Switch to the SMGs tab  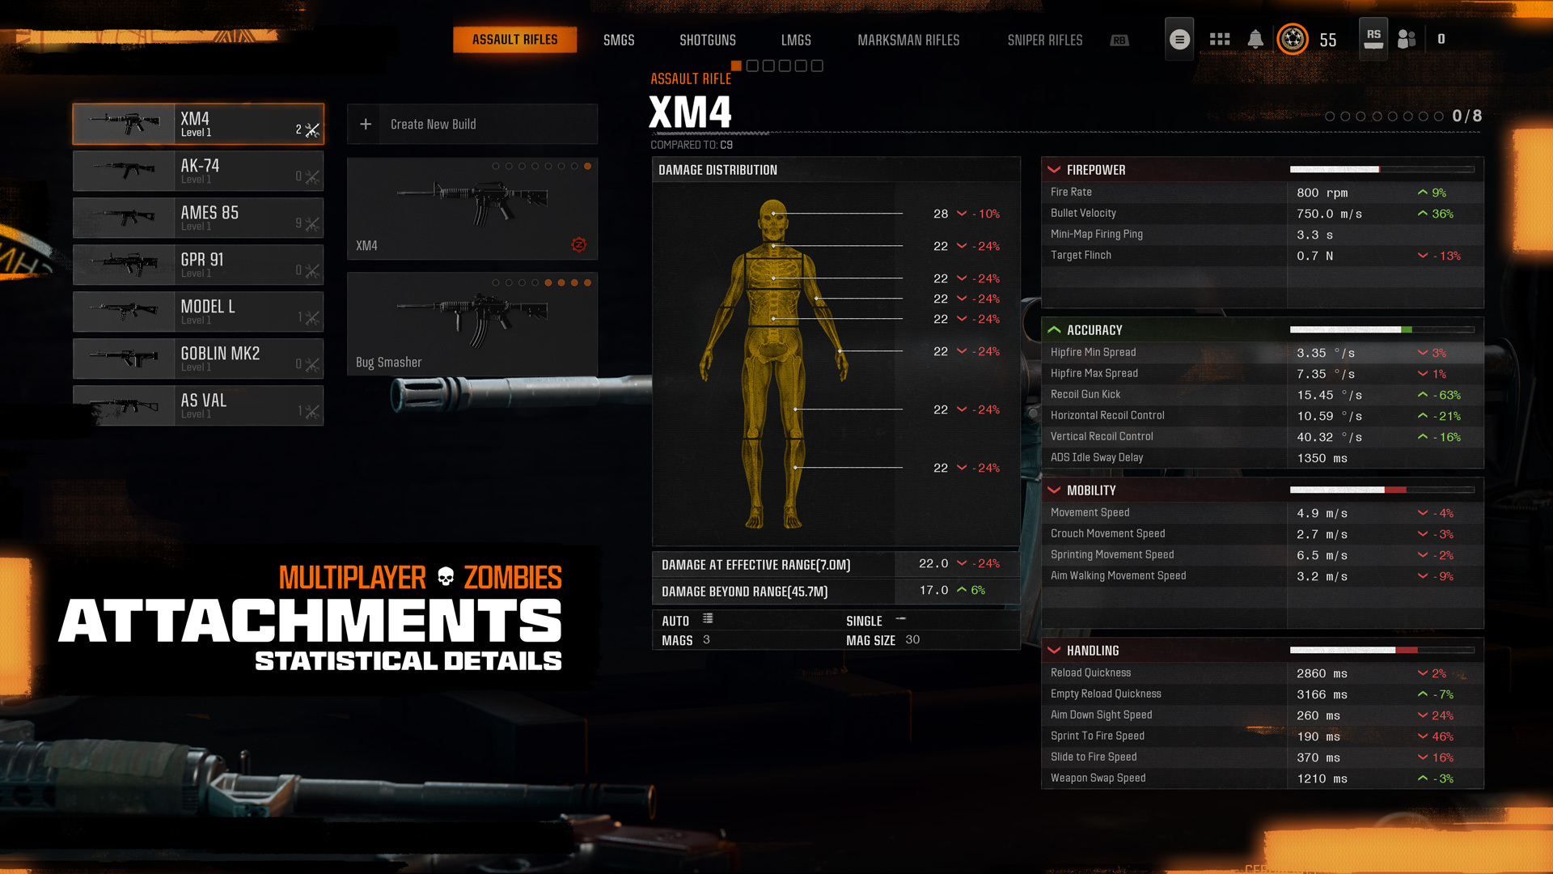[x=619, y=40]
